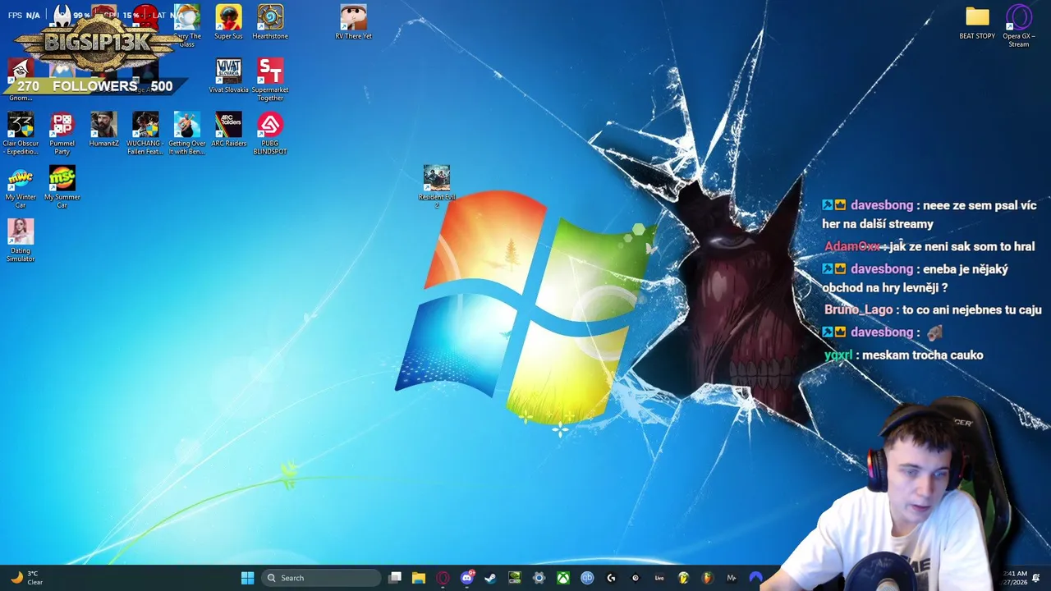The height and width of the screenshot is (591, 1051).
Task: Open My Winter Car shortcut
Action: (21, 187)
